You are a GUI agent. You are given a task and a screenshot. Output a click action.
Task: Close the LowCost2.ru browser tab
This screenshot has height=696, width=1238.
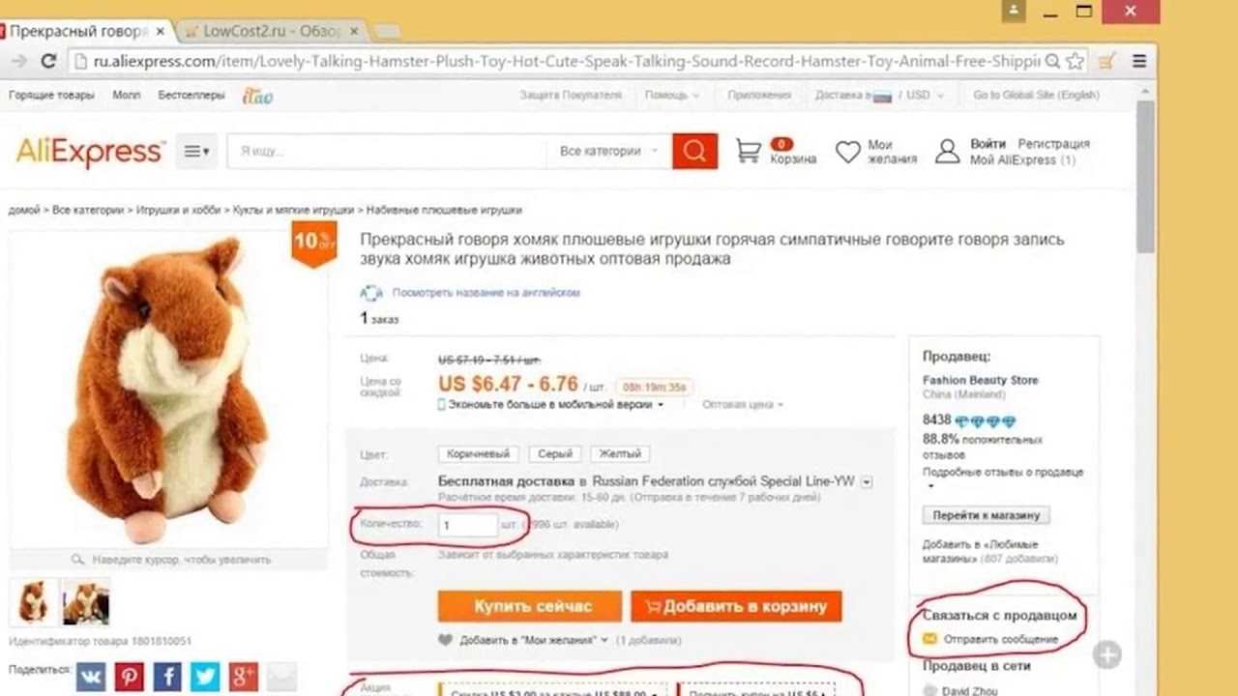pyautogui.click(x=354, y=31)
